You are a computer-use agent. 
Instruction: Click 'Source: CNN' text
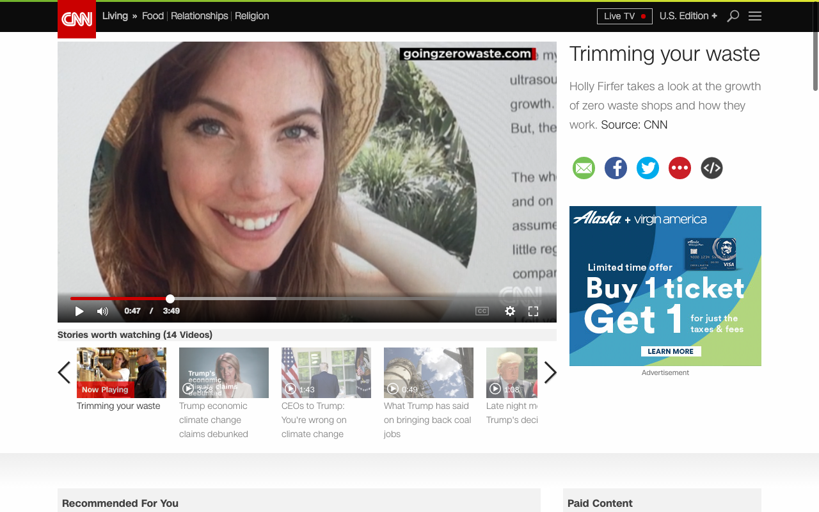click(x=634, y=125)
